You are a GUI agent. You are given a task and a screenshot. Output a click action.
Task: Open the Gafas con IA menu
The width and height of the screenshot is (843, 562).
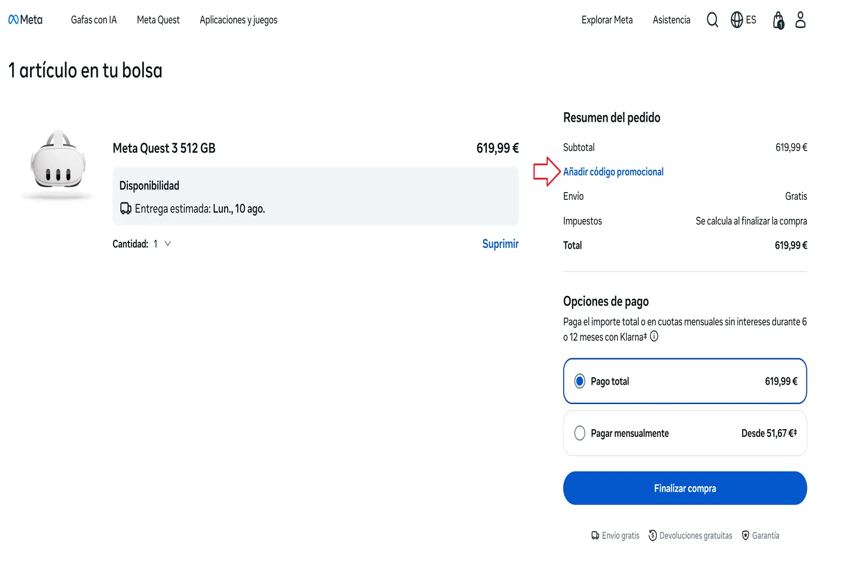coord(94,20)
